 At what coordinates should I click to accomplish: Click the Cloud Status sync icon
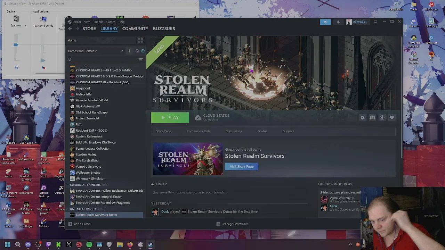[197, 118]
